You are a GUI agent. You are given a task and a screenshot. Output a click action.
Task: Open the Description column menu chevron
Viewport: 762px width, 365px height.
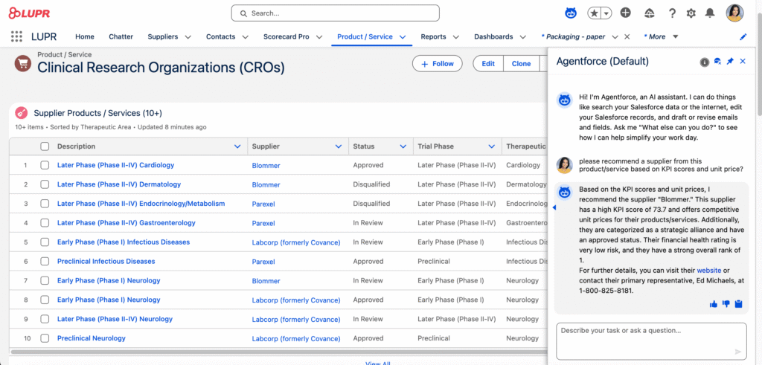[237, 146]
